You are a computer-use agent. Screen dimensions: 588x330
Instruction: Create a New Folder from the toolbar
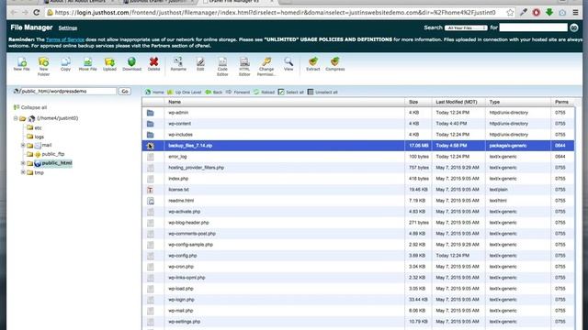point(43,66)
